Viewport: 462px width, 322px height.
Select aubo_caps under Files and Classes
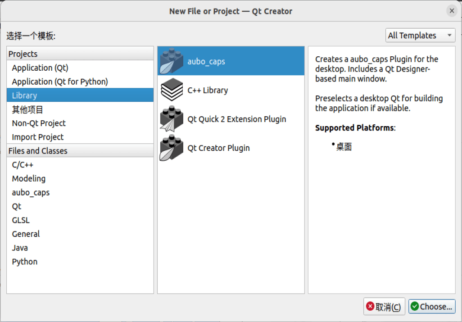[80, 192]
